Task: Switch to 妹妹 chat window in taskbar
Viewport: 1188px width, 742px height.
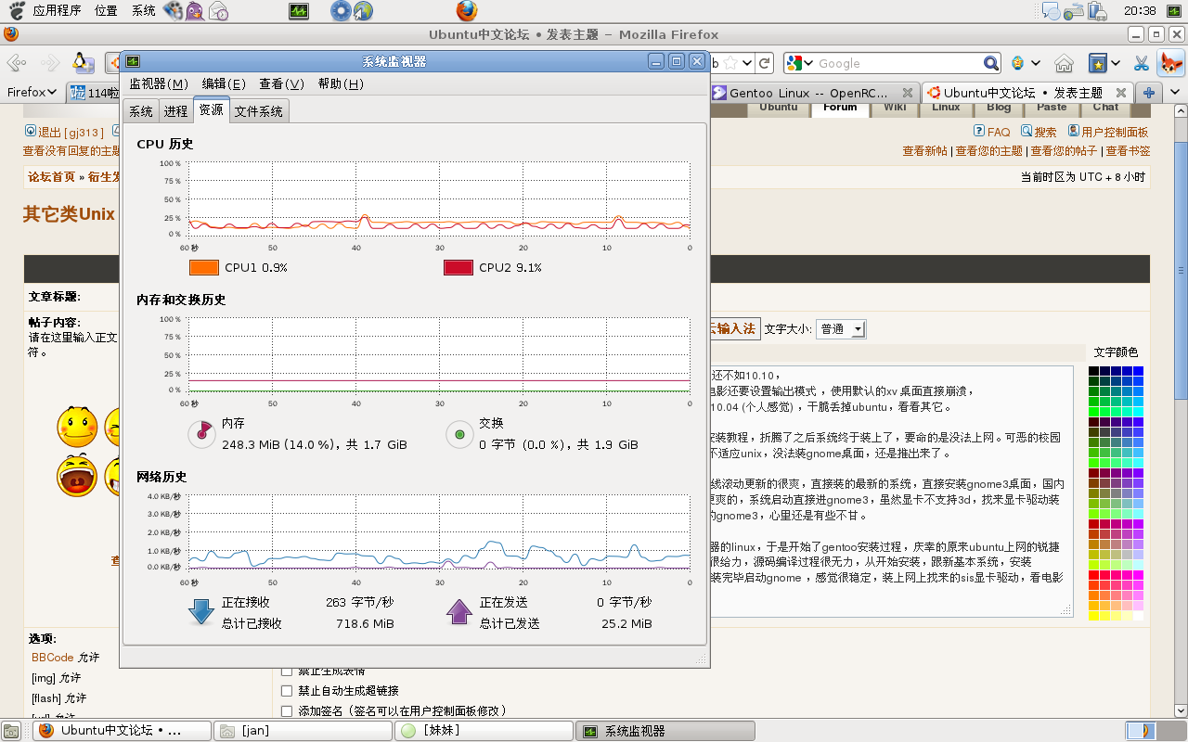Action: pyautogui.click(x=483, y=731)
